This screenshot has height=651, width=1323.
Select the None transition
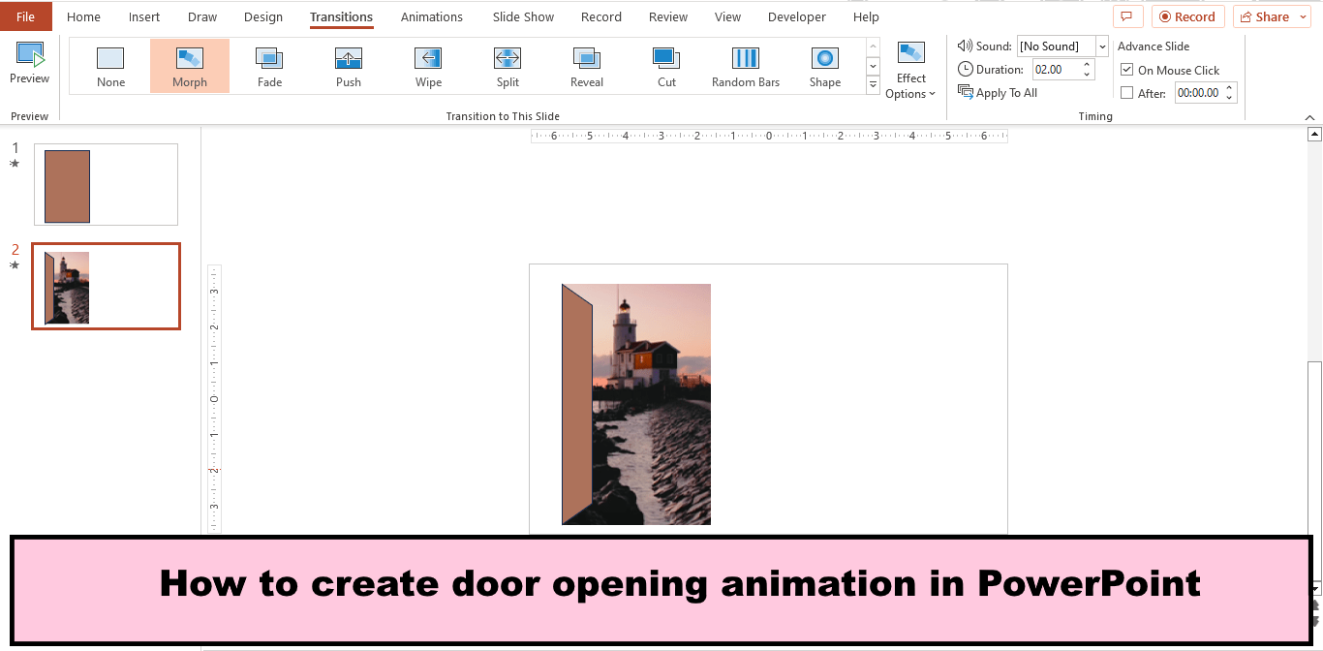click(x=110, y=66)
